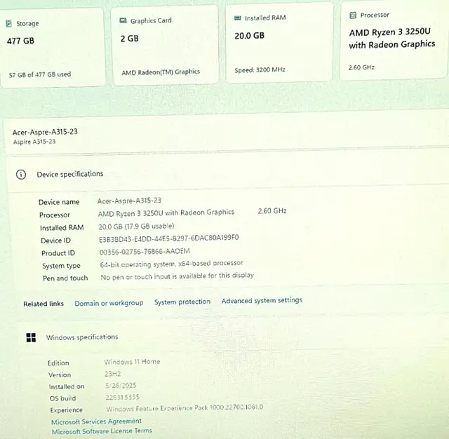Click the Edition label
Screen dimensions: 449x439
(x=58, y=363)
